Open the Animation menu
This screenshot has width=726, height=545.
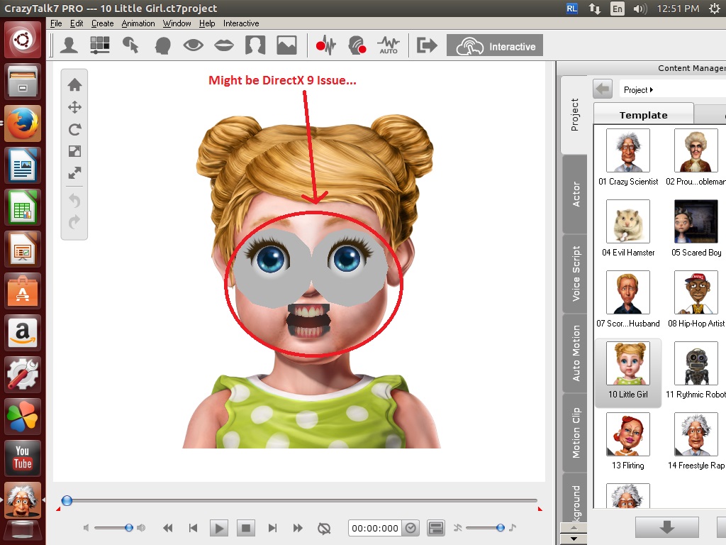coord(138,23)
